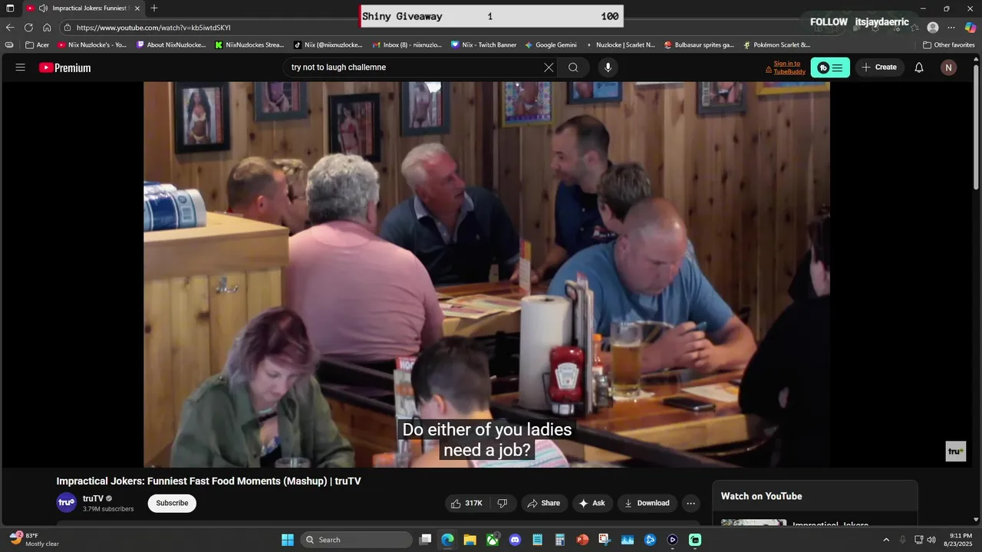
Task: Open the About NiixNuzlocke bookmark
Action: pos(170,45)
